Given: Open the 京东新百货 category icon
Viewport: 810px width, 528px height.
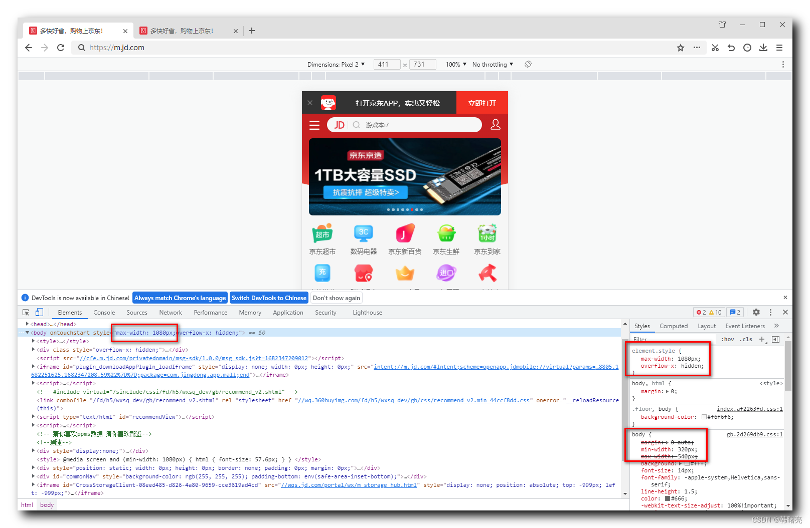Looking at the screenshot, I should 405,239.
